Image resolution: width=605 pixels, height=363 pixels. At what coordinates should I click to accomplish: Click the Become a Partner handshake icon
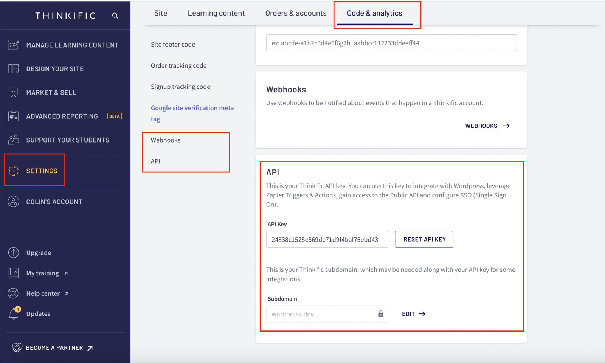click(17, 347)
